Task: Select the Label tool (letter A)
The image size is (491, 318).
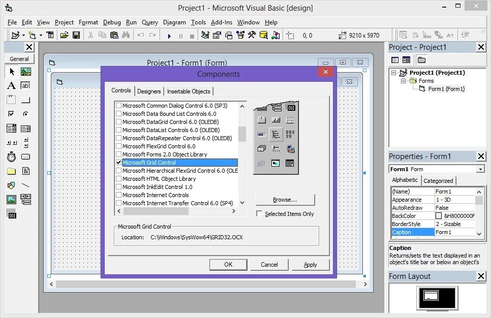Action: [x=11, y=85]
